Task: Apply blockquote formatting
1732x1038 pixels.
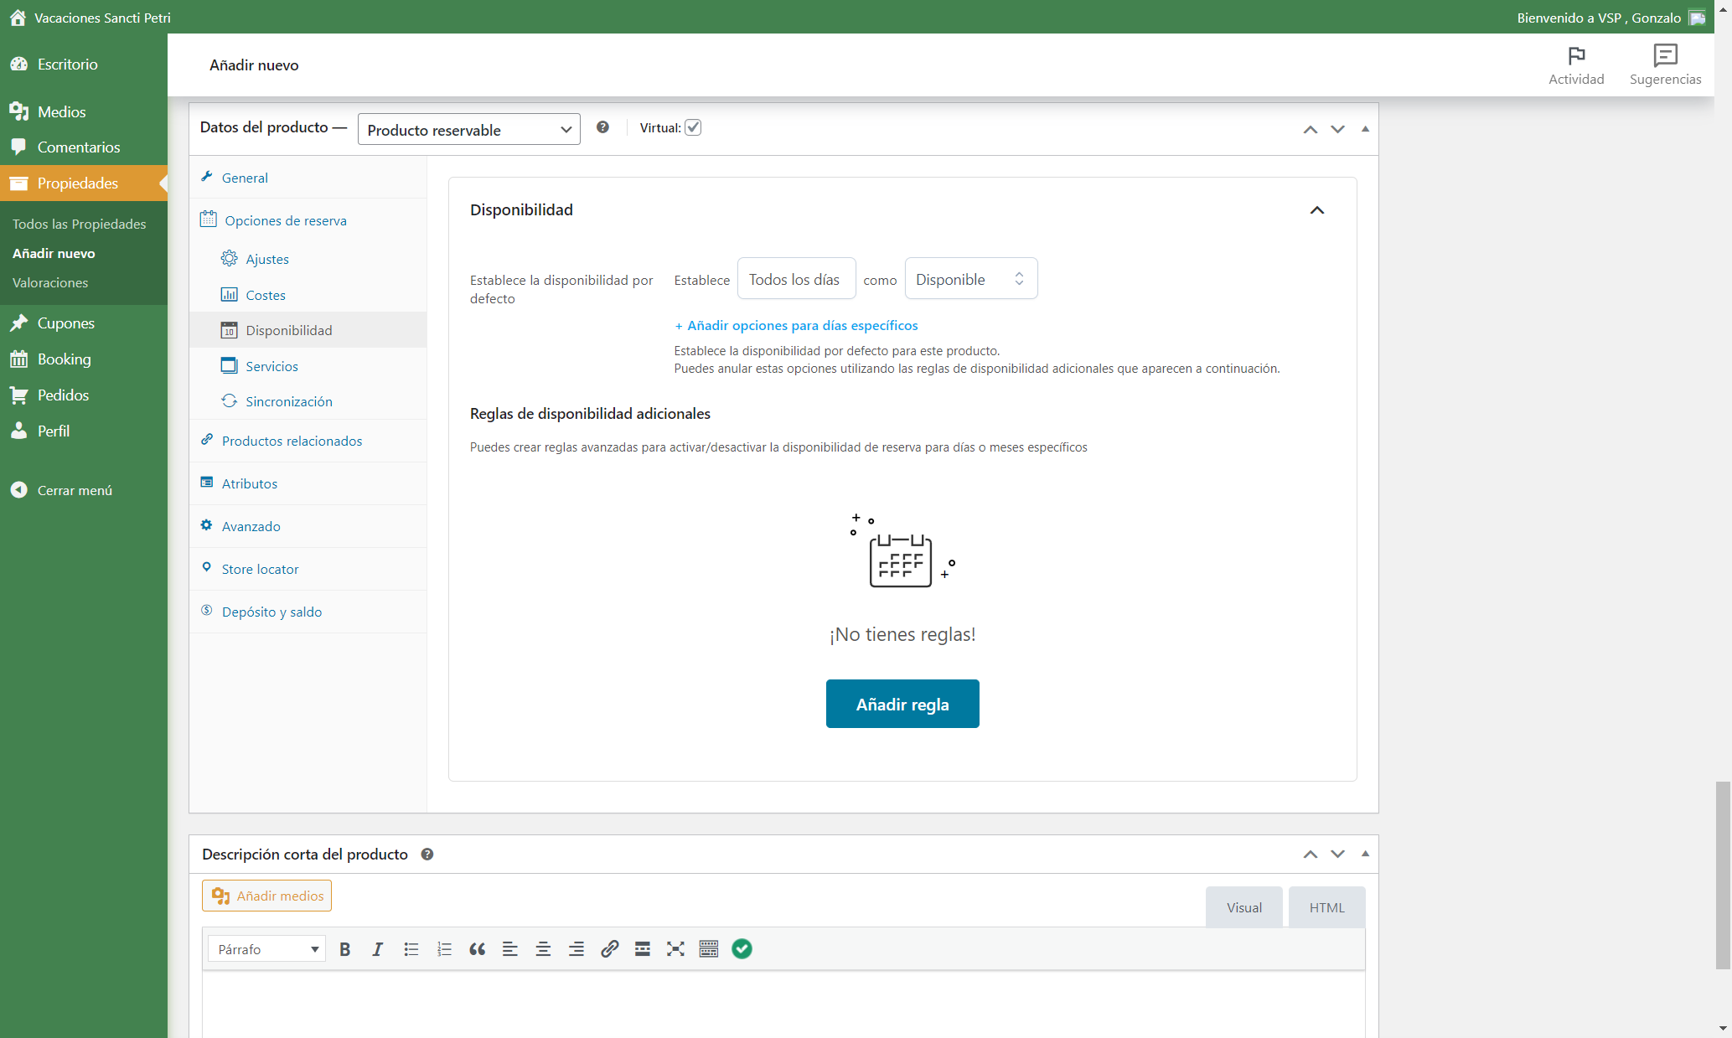Action: [477, 949]
